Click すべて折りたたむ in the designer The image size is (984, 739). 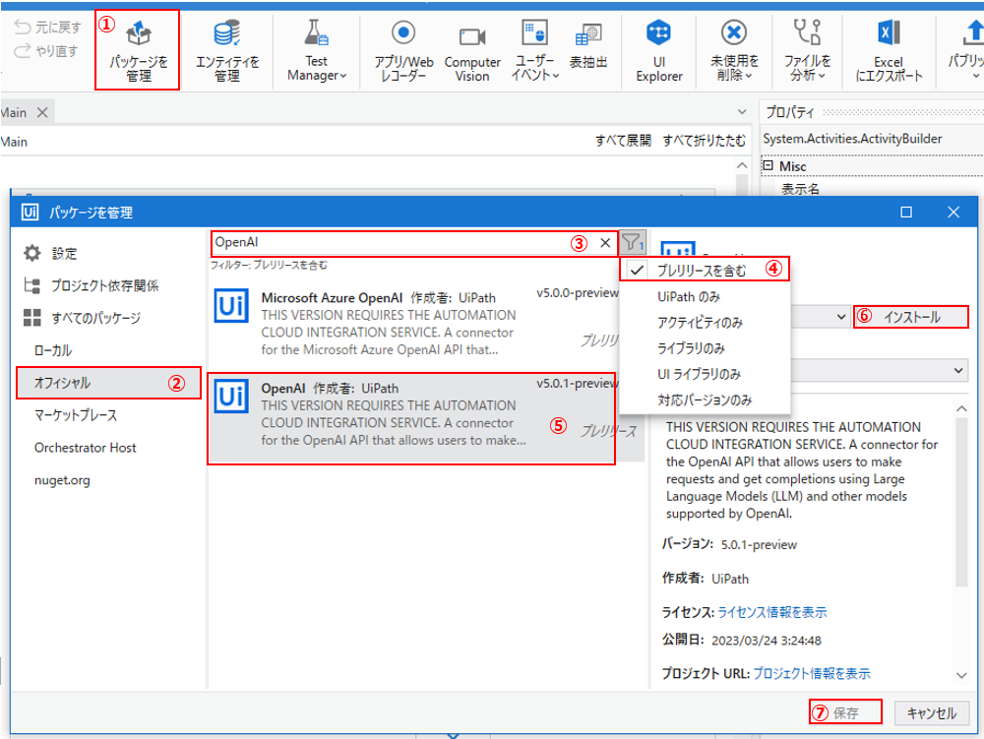705,141
